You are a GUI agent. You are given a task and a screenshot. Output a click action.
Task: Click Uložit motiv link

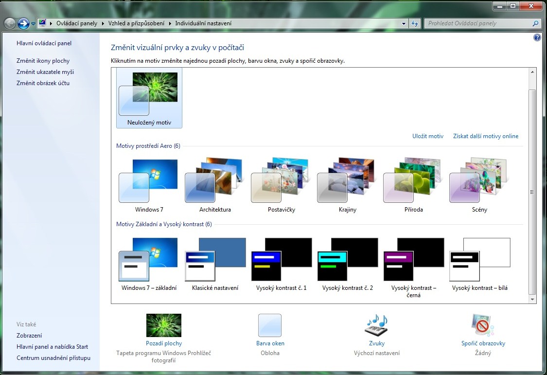pyautogui.click(x=428, y=136)
